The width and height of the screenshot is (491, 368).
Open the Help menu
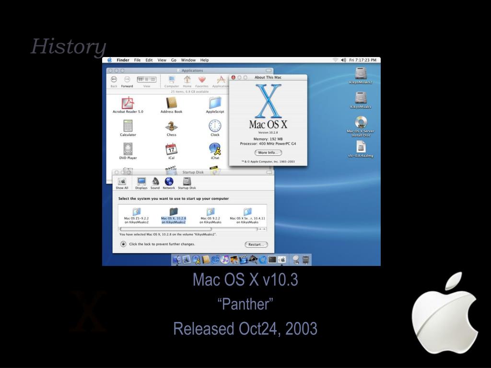coord(204,60)
